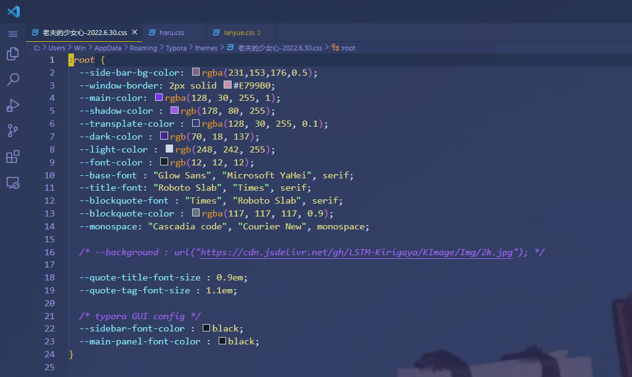Open the main-color purple swatch
The height and width of the screenshot is (377, 632).
click(159, 97)
